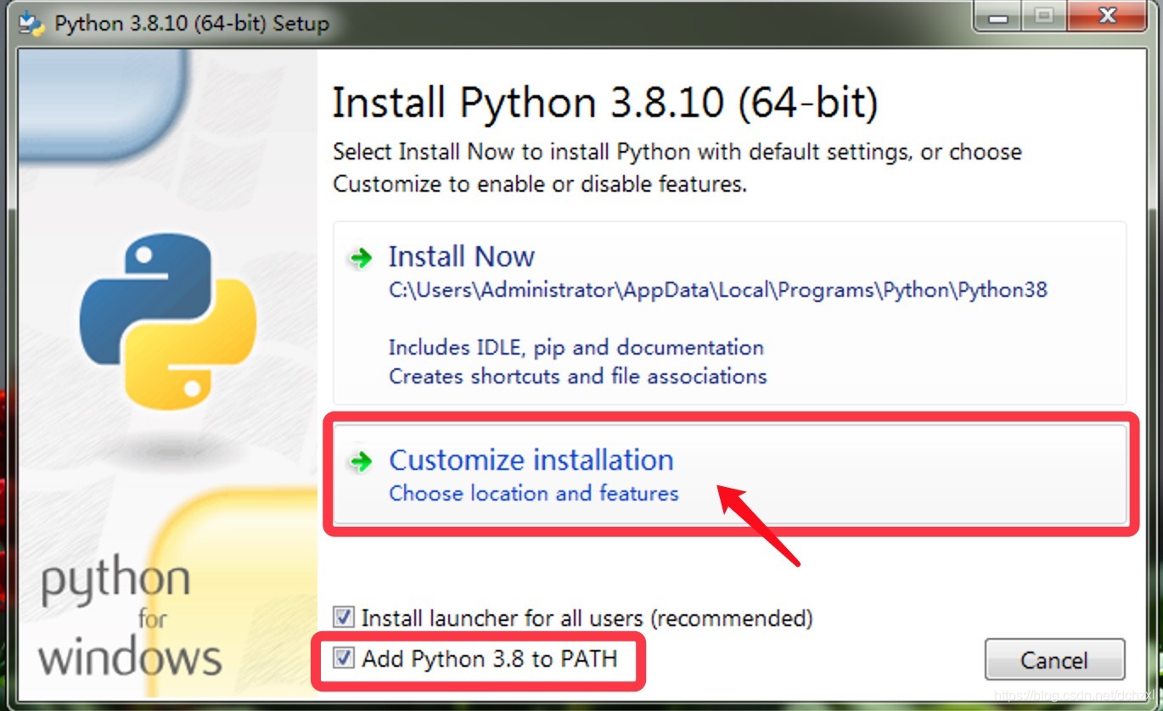Select "Choose location and features" subtitle
Viewport: 1163px width, 711px height.
coord(534,493)
